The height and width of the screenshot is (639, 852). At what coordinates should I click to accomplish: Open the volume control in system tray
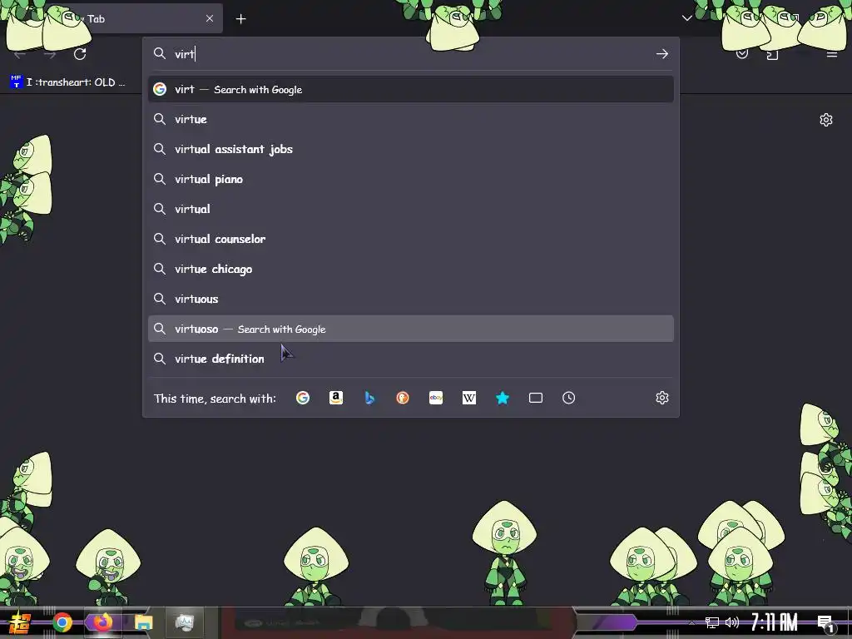732,622
